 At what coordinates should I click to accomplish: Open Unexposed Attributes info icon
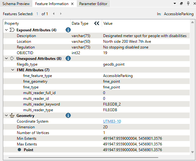(68, 58)
